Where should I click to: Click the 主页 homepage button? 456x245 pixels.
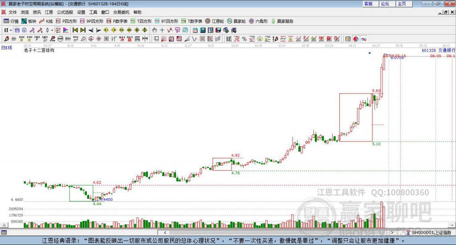point(404,4)
